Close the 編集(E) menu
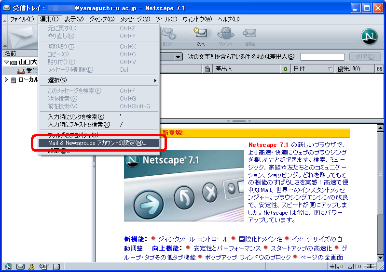 (x=49, y=19)
